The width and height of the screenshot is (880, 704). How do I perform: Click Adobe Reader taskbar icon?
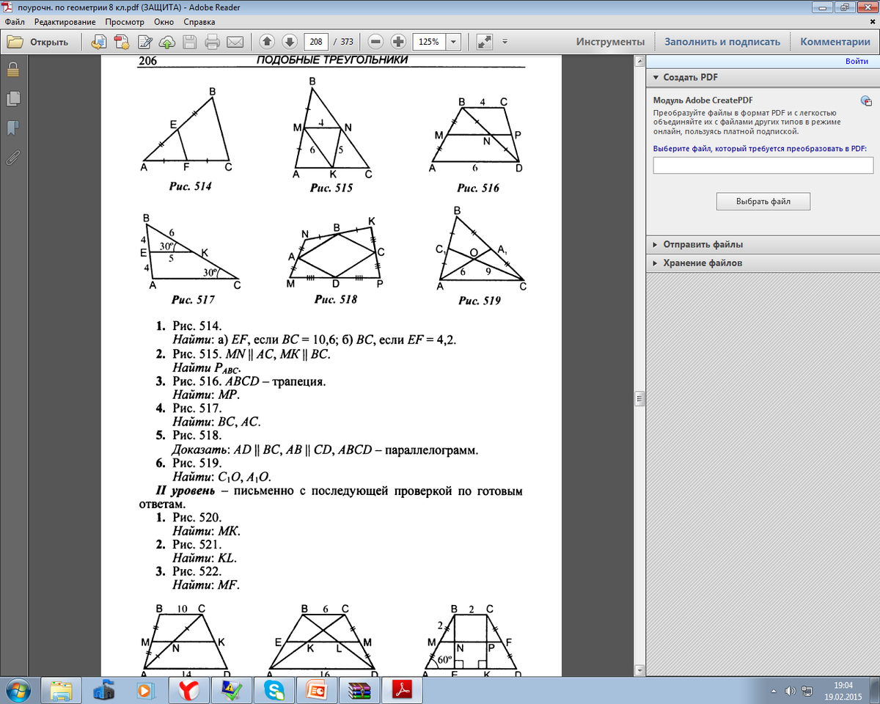(x=403, y=690)
